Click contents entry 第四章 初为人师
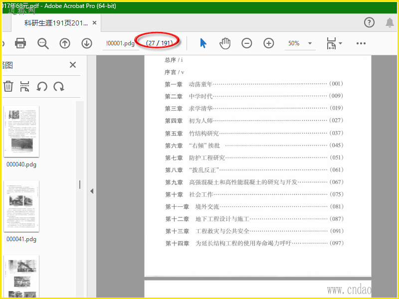 (254, 121)
